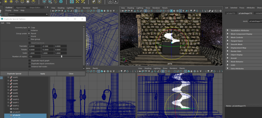Image resolution: width=262 pixels, height=118 pixels.
Task: Click the Apply button
Action: [42, 73]
